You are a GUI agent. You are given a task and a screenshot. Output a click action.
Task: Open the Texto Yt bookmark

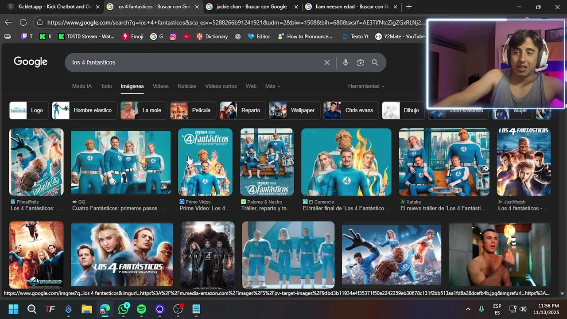click(355, 36)
